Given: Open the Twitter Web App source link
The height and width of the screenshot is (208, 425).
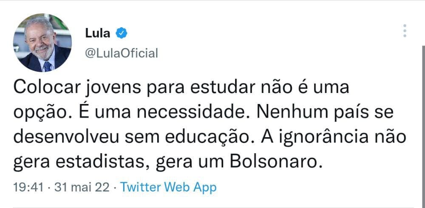Looking at the screenshot, I should (x=168, y=187).
